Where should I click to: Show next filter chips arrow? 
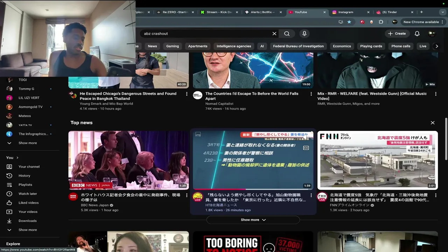(436, 46)
